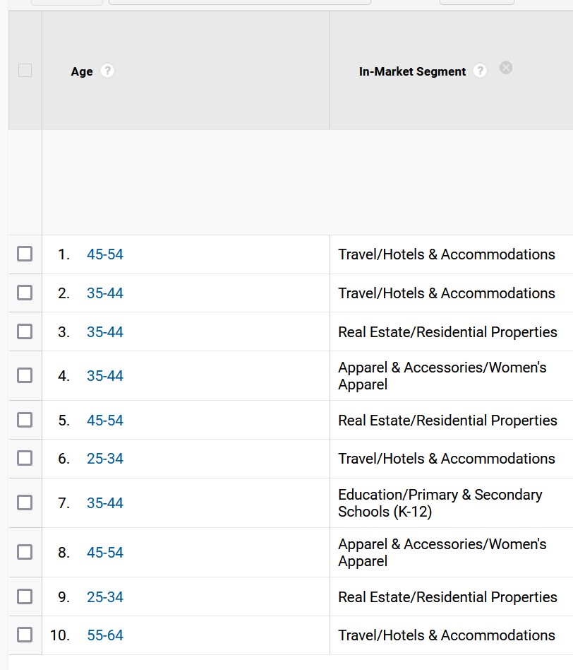573x670 pixels.
Task: Check the box for row 1
Action: [25, 254]
